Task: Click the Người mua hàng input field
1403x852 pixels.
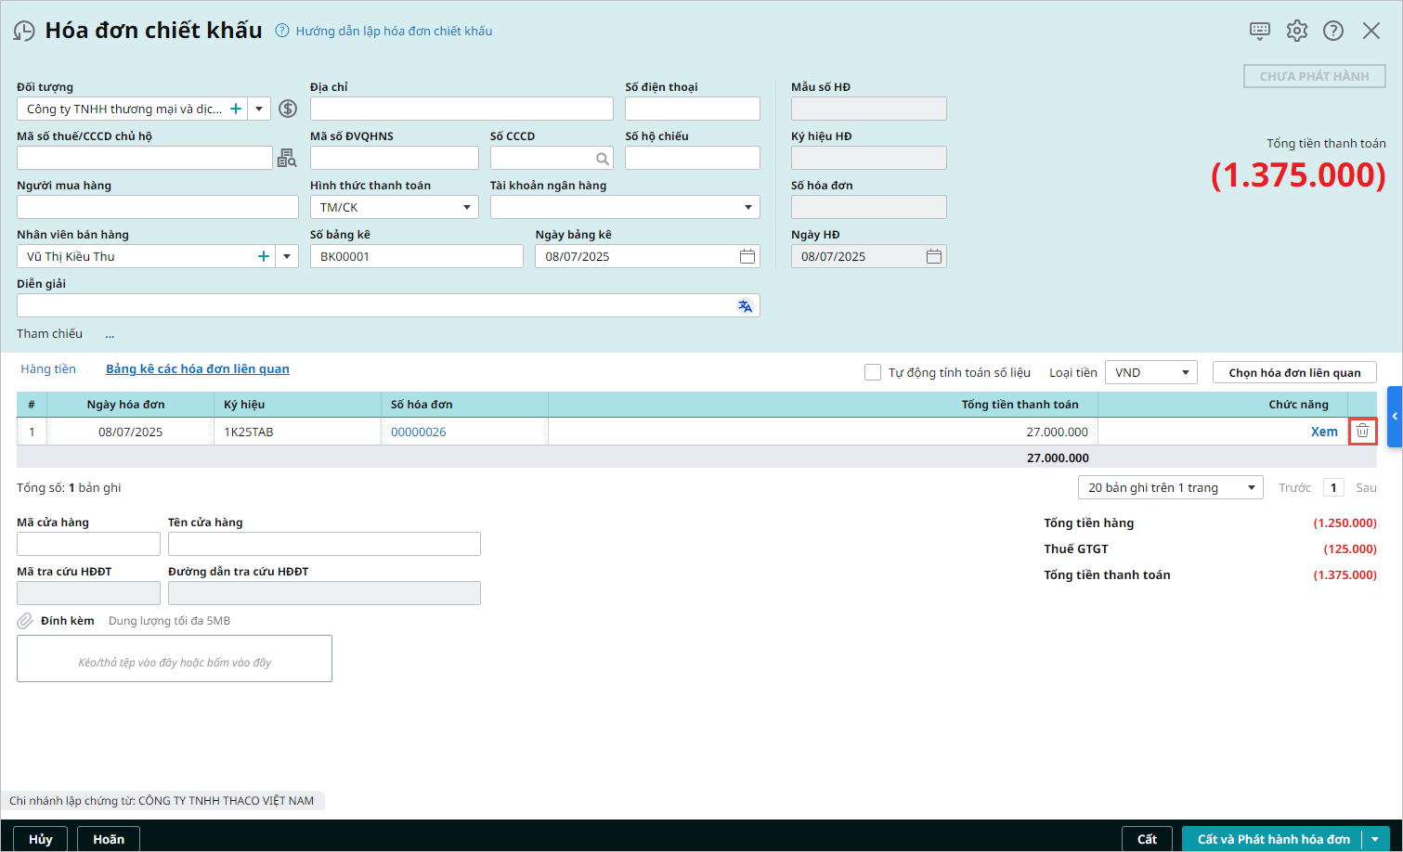Action: coord(158,207)
